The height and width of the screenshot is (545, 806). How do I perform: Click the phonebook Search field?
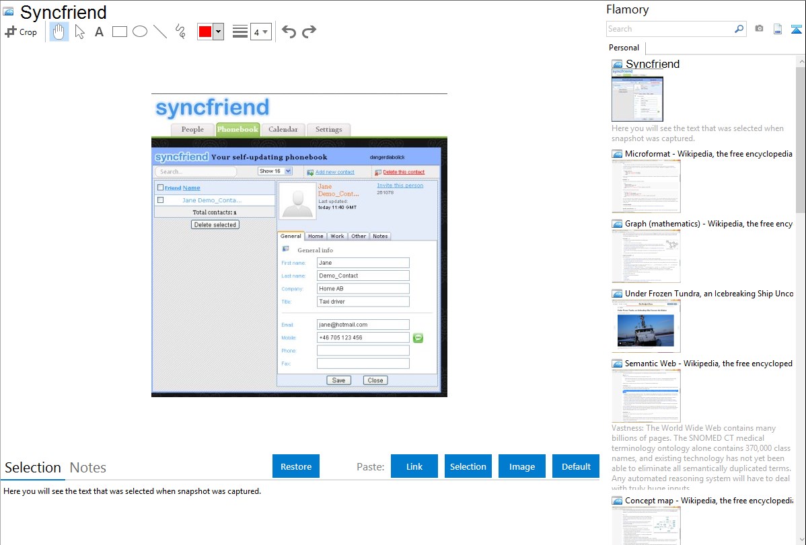[196, 171]
